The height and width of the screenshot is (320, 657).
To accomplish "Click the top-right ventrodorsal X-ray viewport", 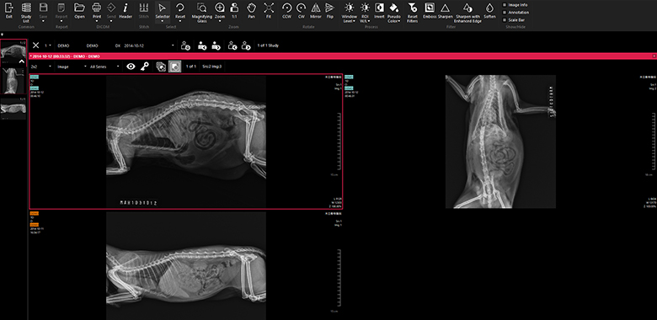I will (x=500, y=141).
